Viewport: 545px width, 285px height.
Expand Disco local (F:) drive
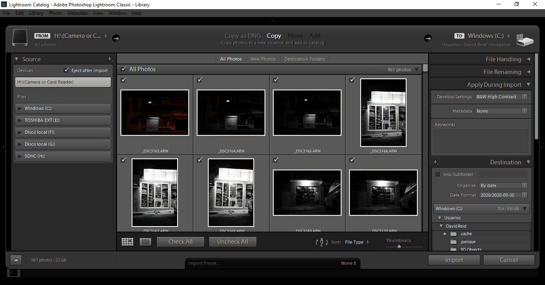[x=20, y=132]
